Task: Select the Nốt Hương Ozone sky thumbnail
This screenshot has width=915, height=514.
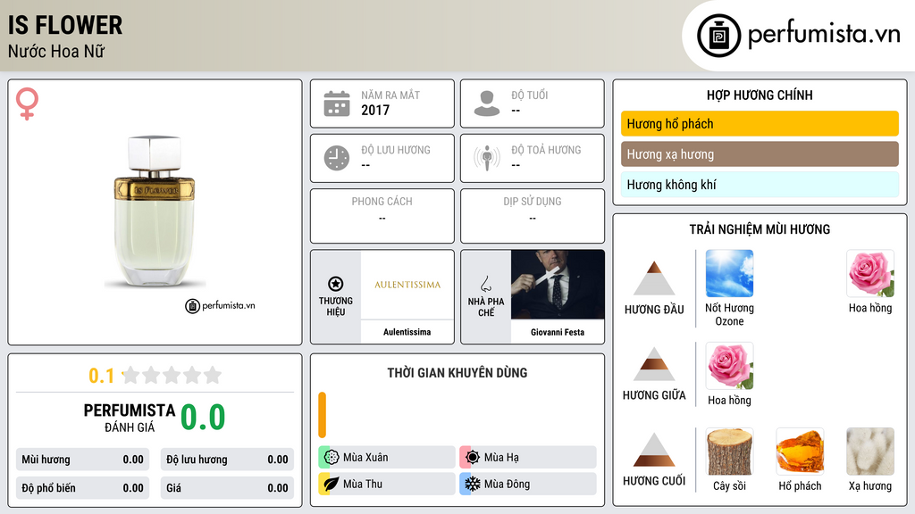Action: pos(729,273)
